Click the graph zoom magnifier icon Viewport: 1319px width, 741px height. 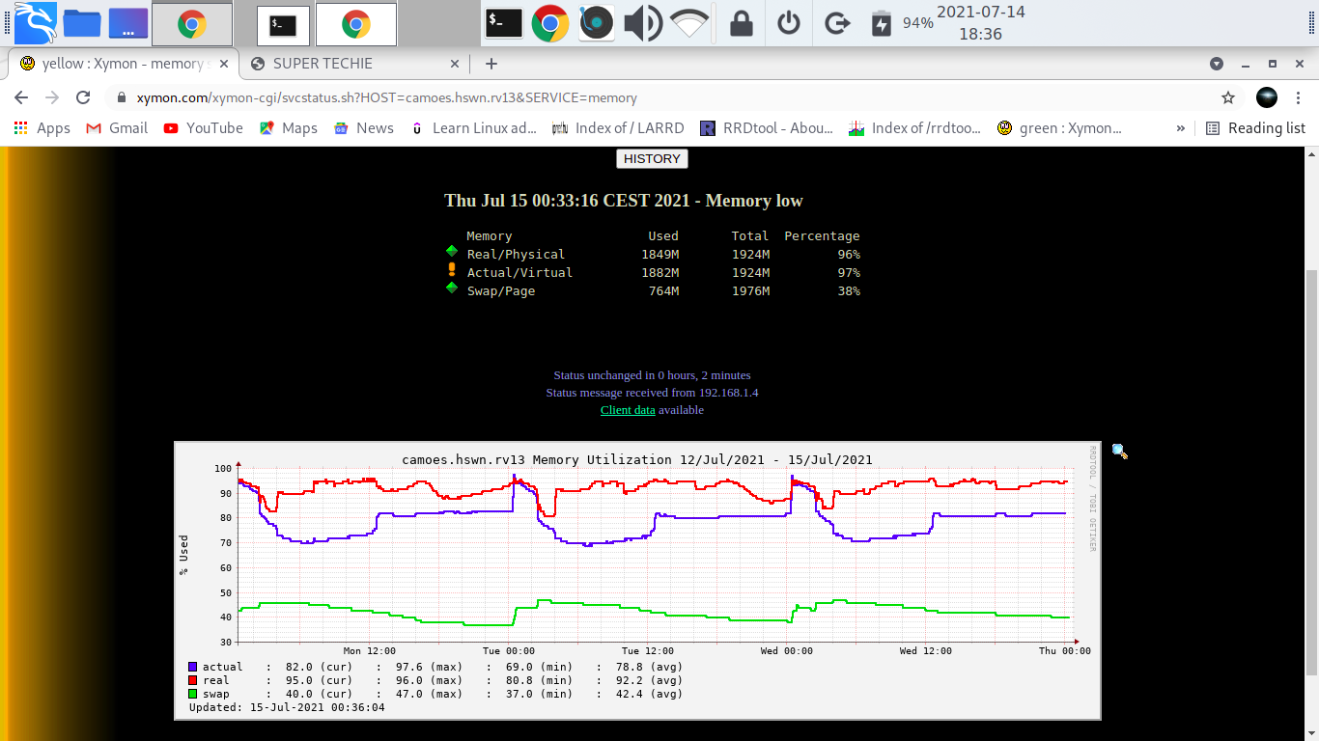point(1119,451)
